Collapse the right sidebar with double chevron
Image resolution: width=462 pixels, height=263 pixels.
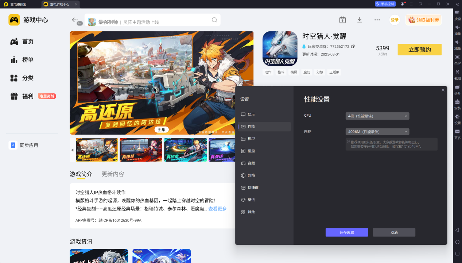pos(457,4)
